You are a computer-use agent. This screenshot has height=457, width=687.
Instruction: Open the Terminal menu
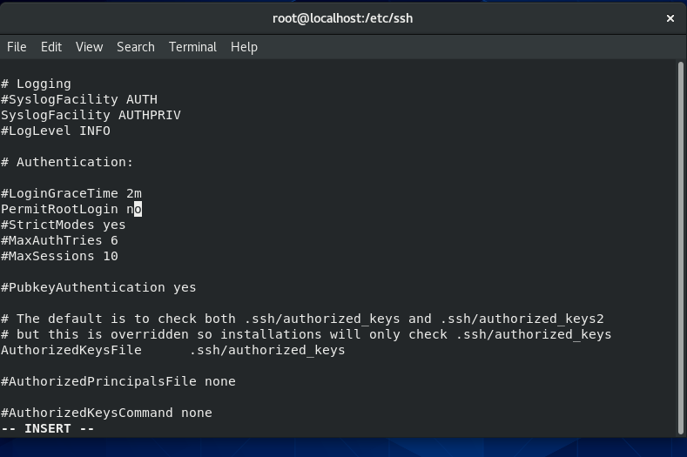pos(192,47)
